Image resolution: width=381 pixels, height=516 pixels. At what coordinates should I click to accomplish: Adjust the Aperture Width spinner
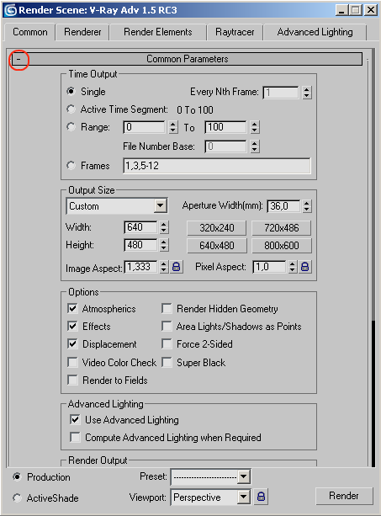click(x=306, y=206)
